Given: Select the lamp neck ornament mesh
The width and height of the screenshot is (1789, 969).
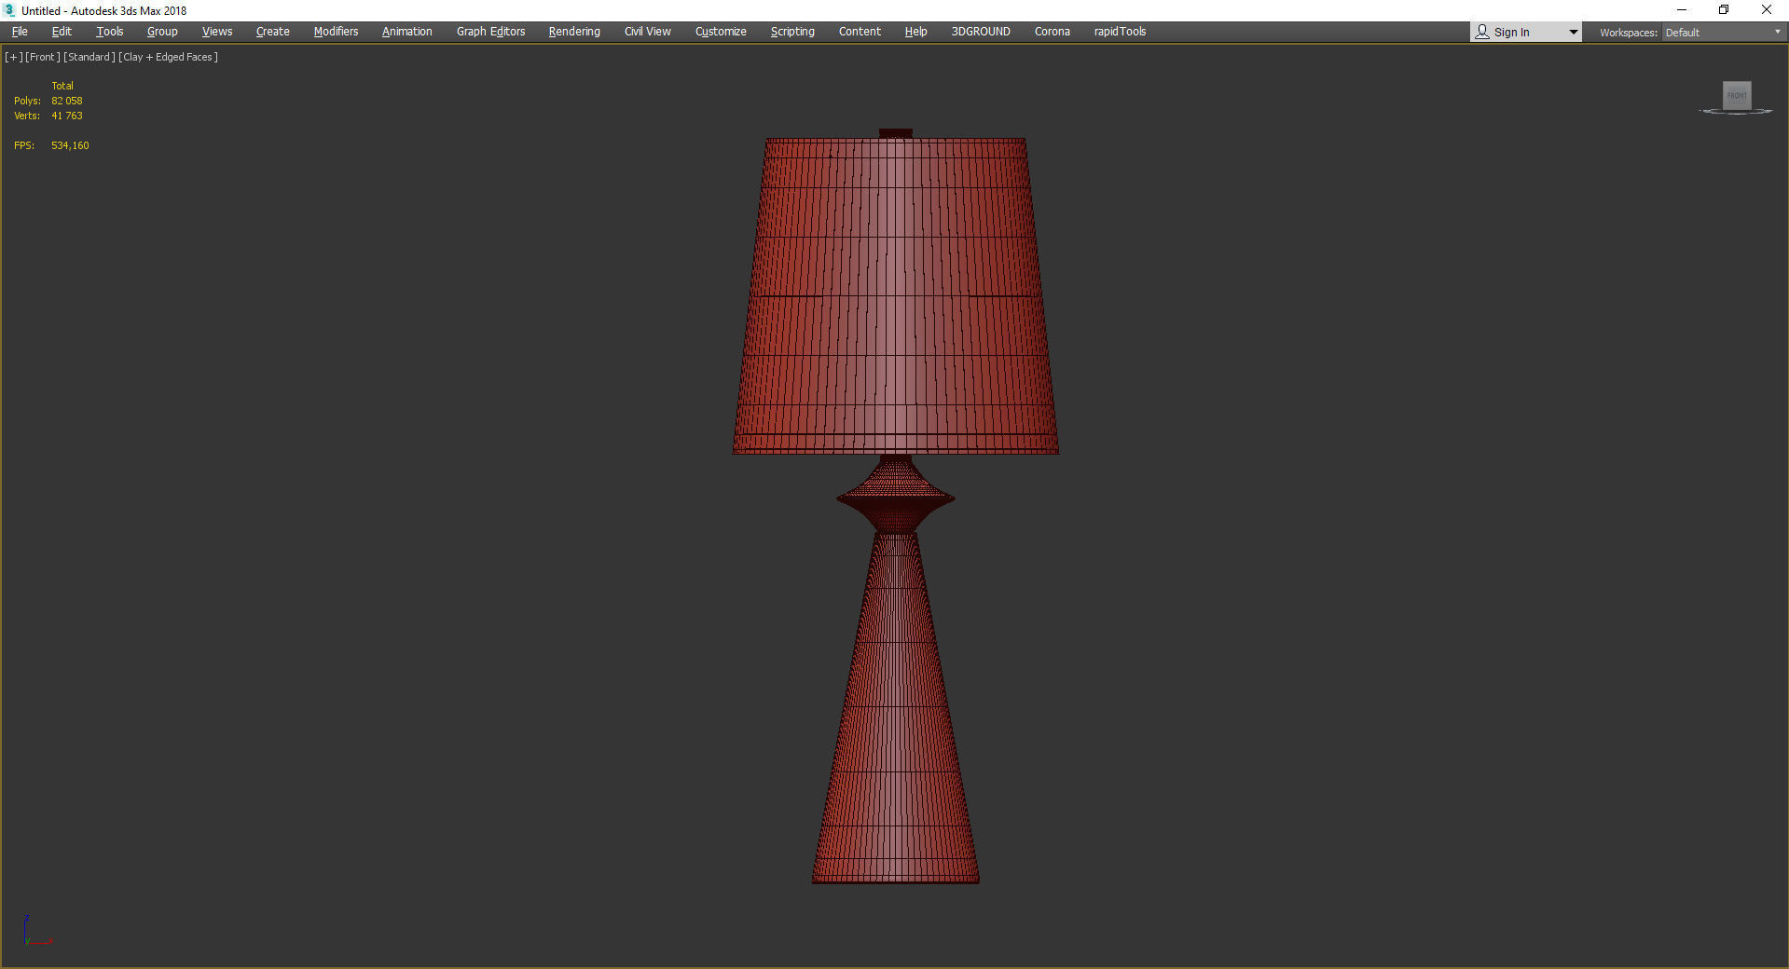Looking at the screenshot, I should (895, 496).
